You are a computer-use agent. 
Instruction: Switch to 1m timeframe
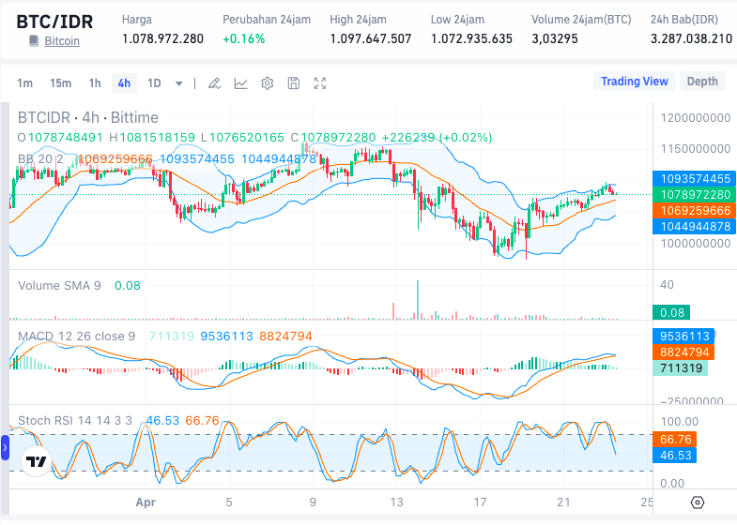click(x=25, y=83)
